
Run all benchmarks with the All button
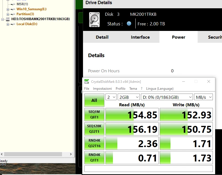[x=94, y=99]
